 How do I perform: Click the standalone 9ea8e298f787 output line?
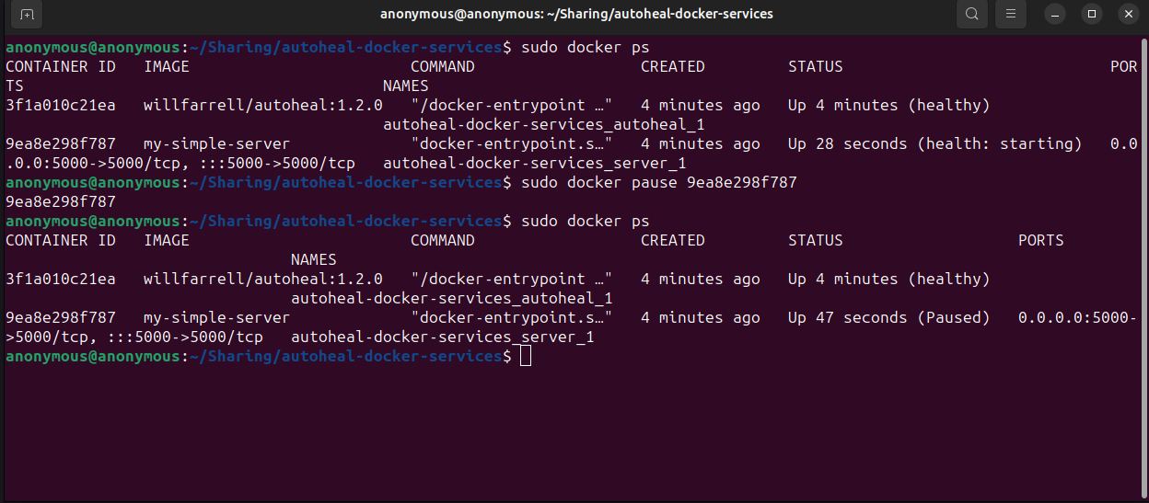point(61,202)
